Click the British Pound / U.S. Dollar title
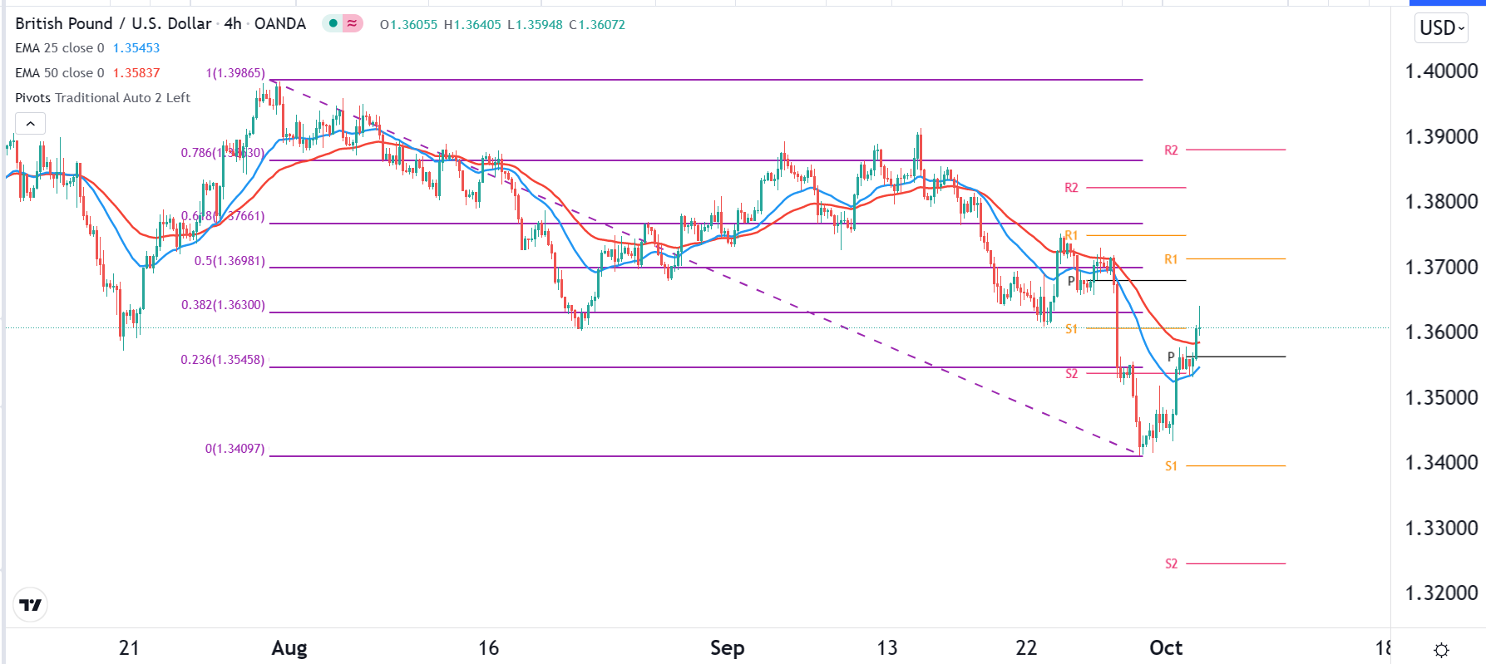Image resolution: width=1486 pixels, height=664 pixels. click(x=113, y=24)
